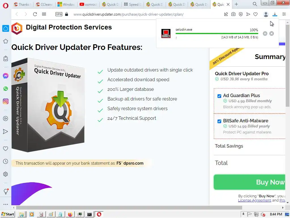Screen dimensions: 290x218
Task: Click the address bar URL field
Action: (x=128, y=14)
